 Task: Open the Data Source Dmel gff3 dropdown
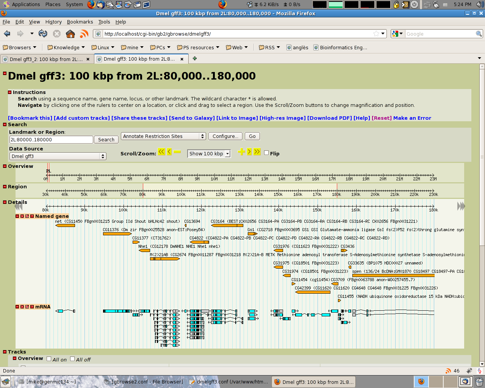58,156
